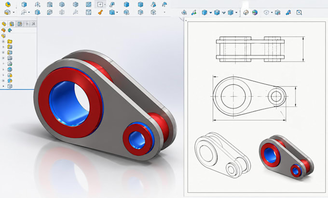Click the blue-and-green icon beside the orange part icon

(x=10, y=30)
